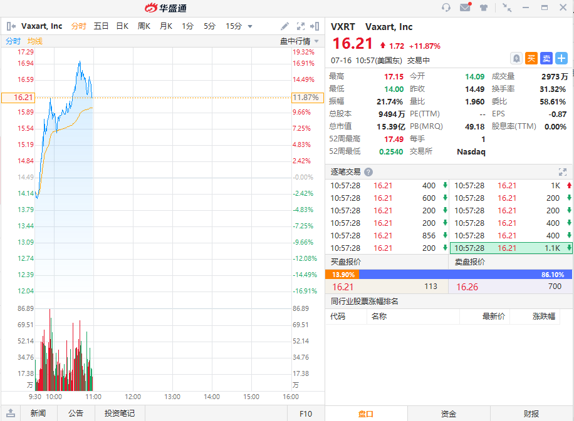
Task: Select the intraday 分时 chart tab
Action: 78,26
